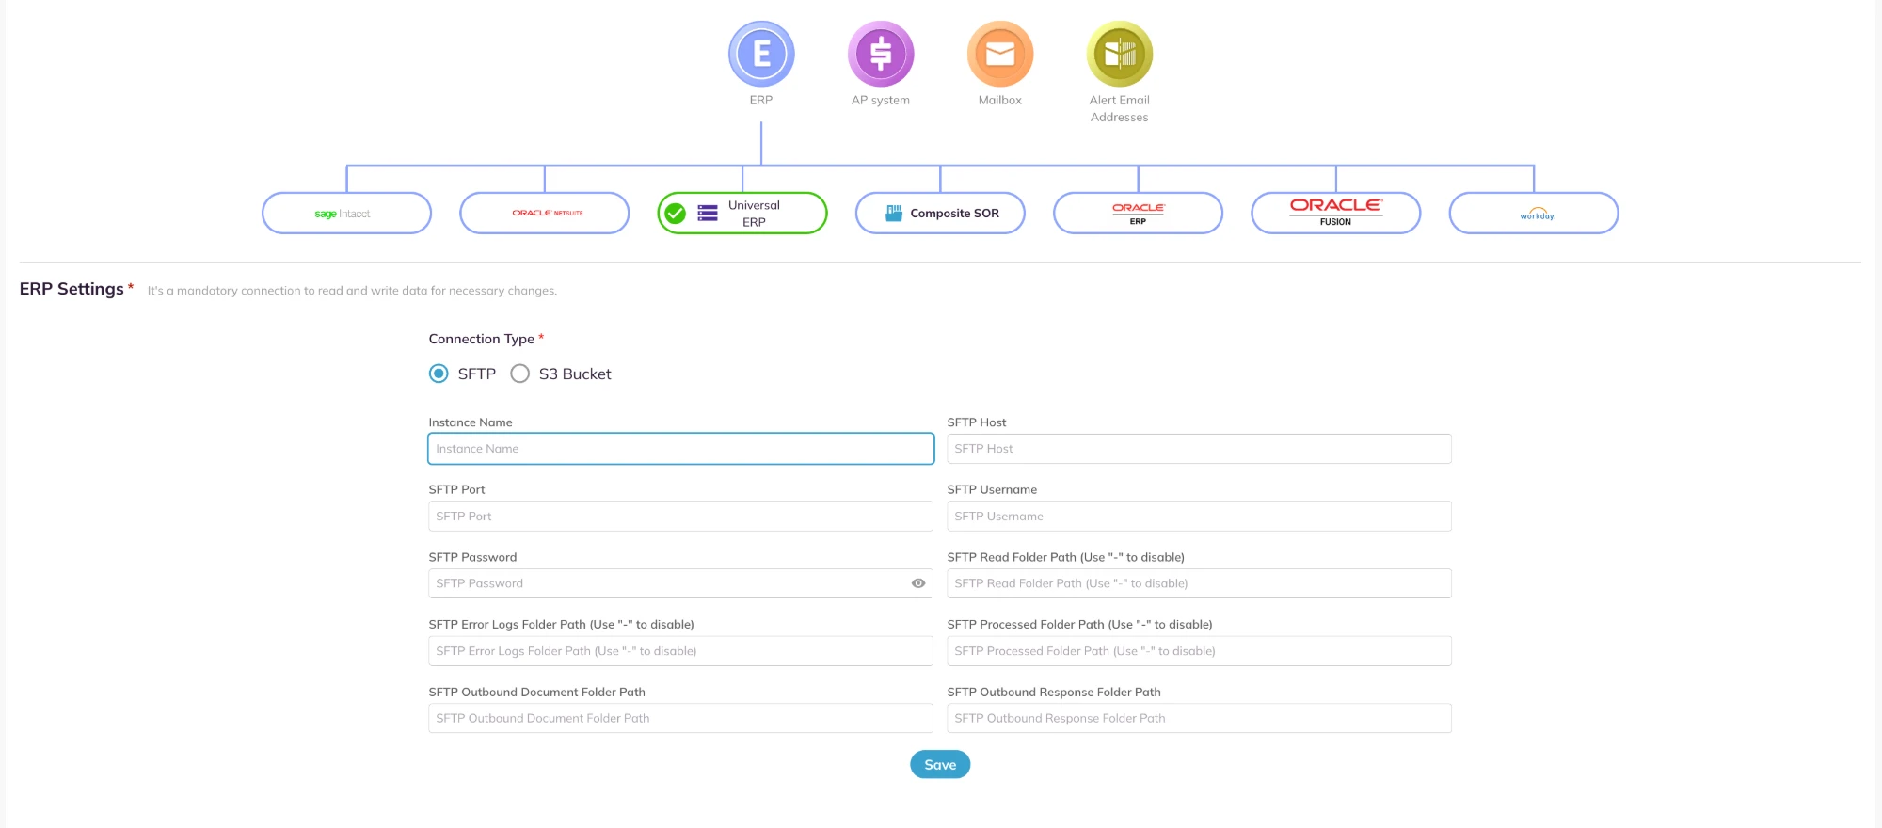Viewport: 1882px width, 828px height.
Task: Click the Connection Type label
Action: click(x=481, y=339)
